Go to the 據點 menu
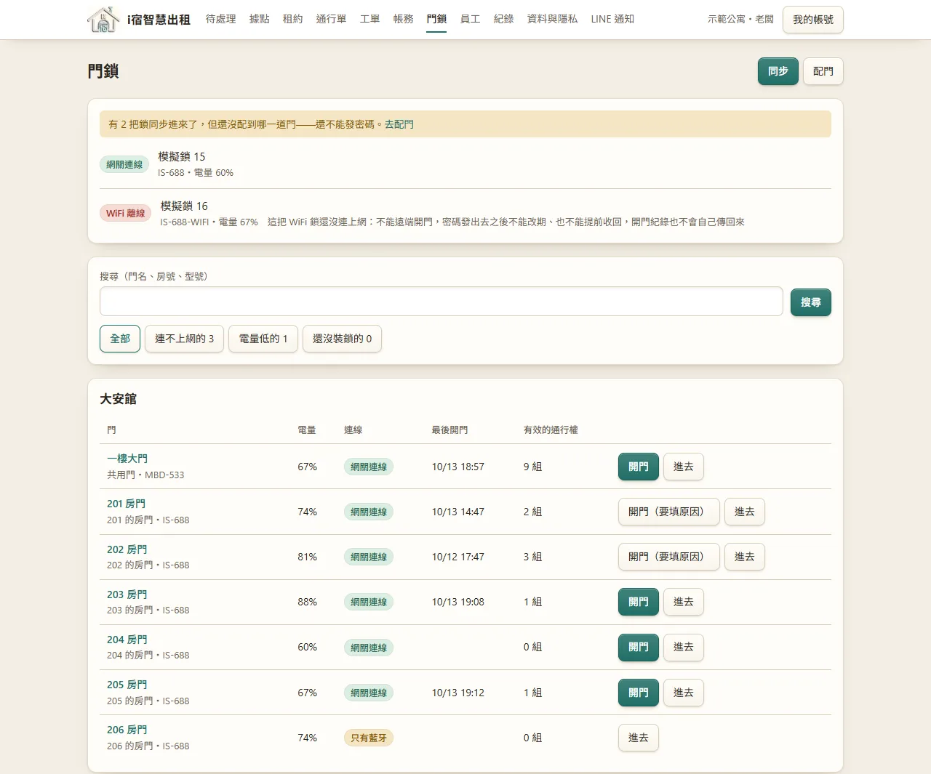This screenshot has height=774, width=931. click(x=259, y=19)
